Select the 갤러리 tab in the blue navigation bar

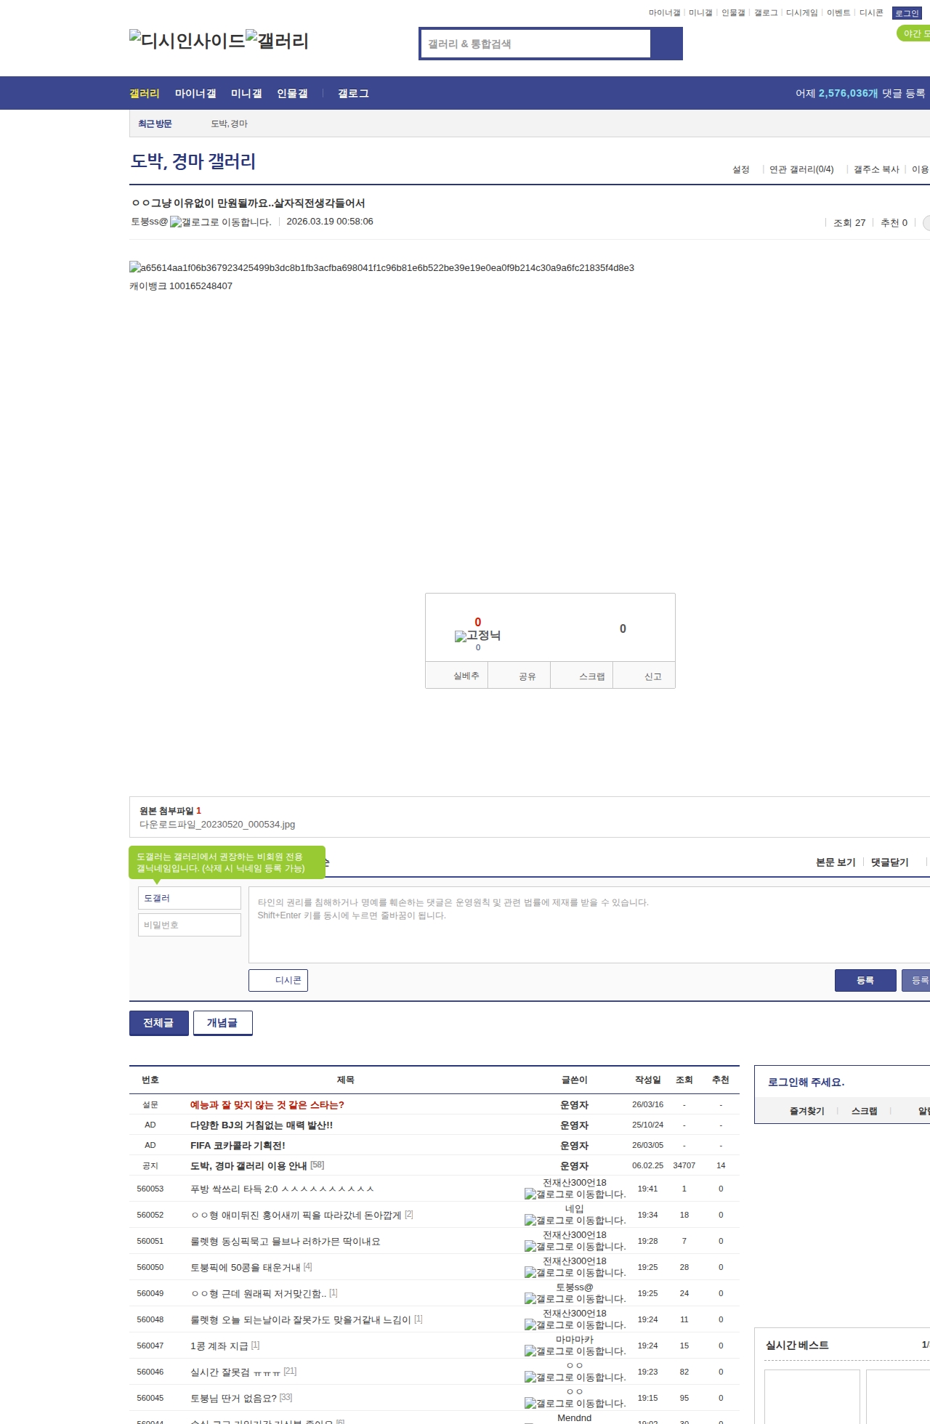145,94
